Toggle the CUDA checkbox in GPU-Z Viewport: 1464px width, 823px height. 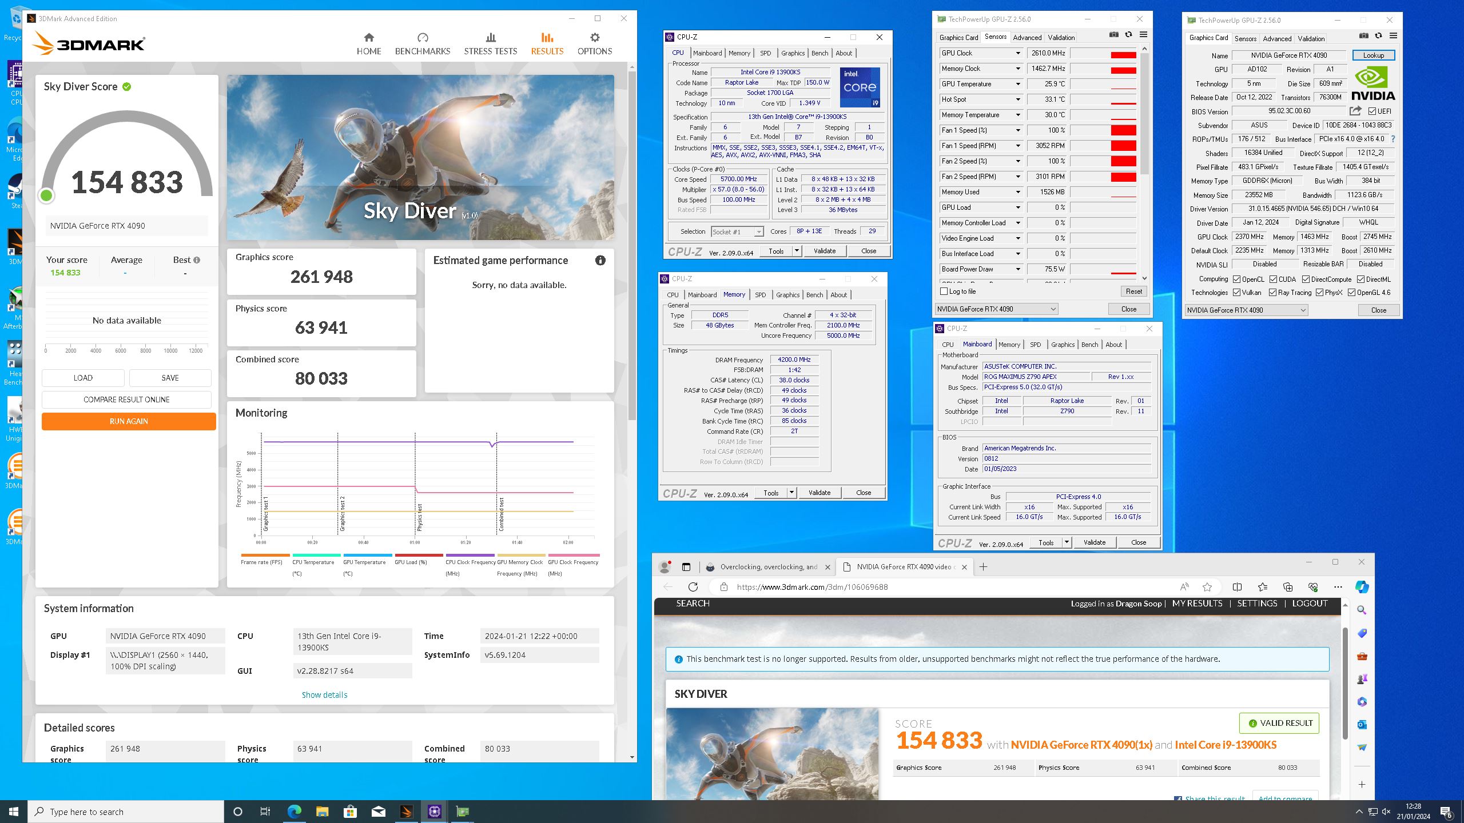(1273, 279)
